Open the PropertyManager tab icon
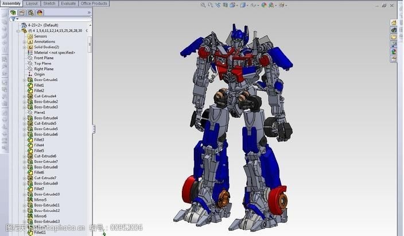 coord(22,13)
